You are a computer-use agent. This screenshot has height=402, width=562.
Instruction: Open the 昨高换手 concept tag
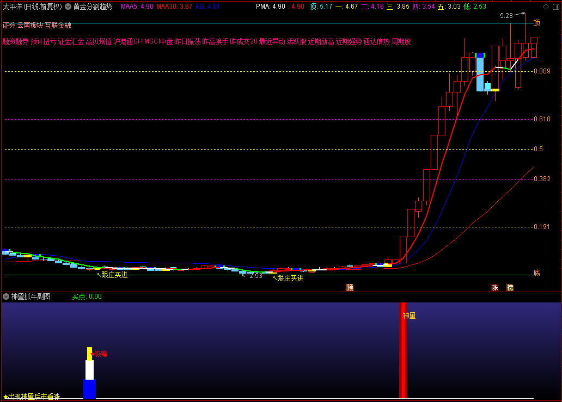[215, 41]
